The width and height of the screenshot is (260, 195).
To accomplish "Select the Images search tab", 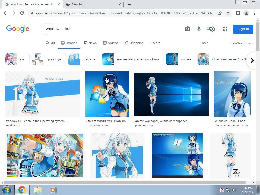I will [69, 43].
